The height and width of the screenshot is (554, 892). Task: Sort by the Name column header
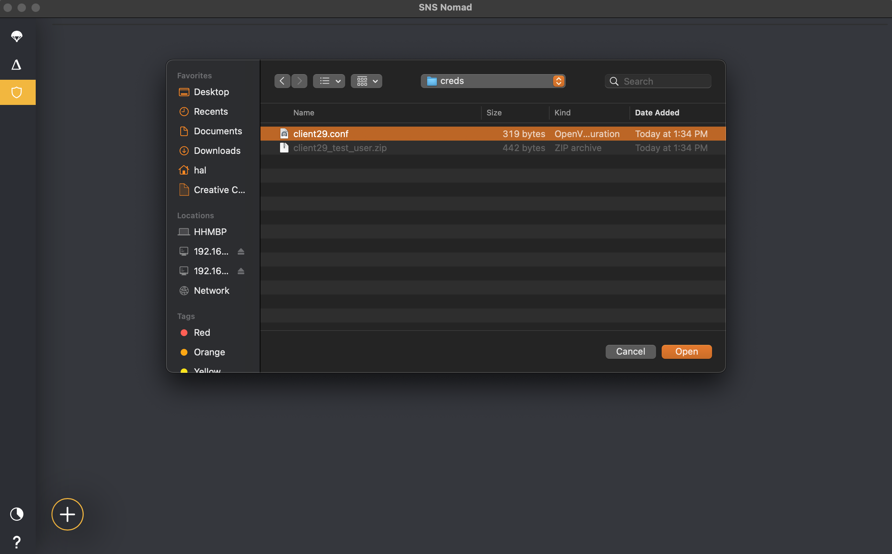pyautogui.click(x=304, y=113)
